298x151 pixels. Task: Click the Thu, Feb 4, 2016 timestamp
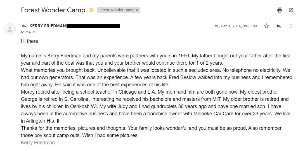coord(235,26)
